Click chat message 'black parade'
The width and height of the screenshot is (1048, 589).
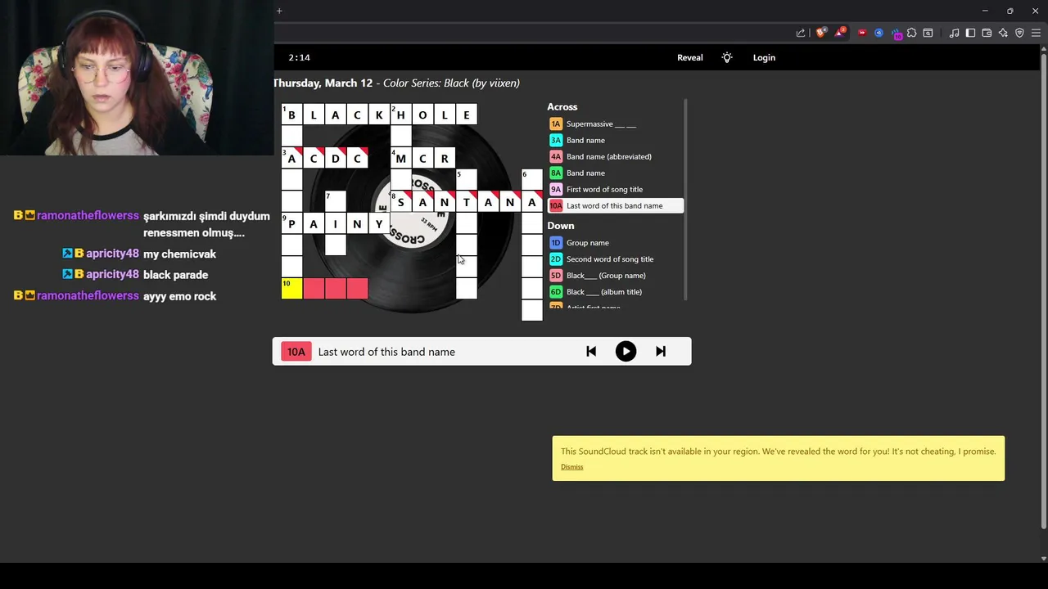(x=175, y=275)
